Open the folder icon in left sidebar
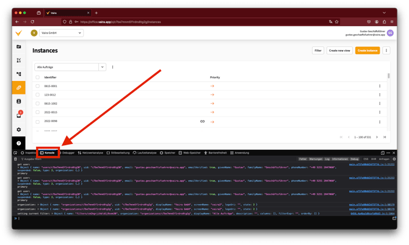 coord(19,47)
